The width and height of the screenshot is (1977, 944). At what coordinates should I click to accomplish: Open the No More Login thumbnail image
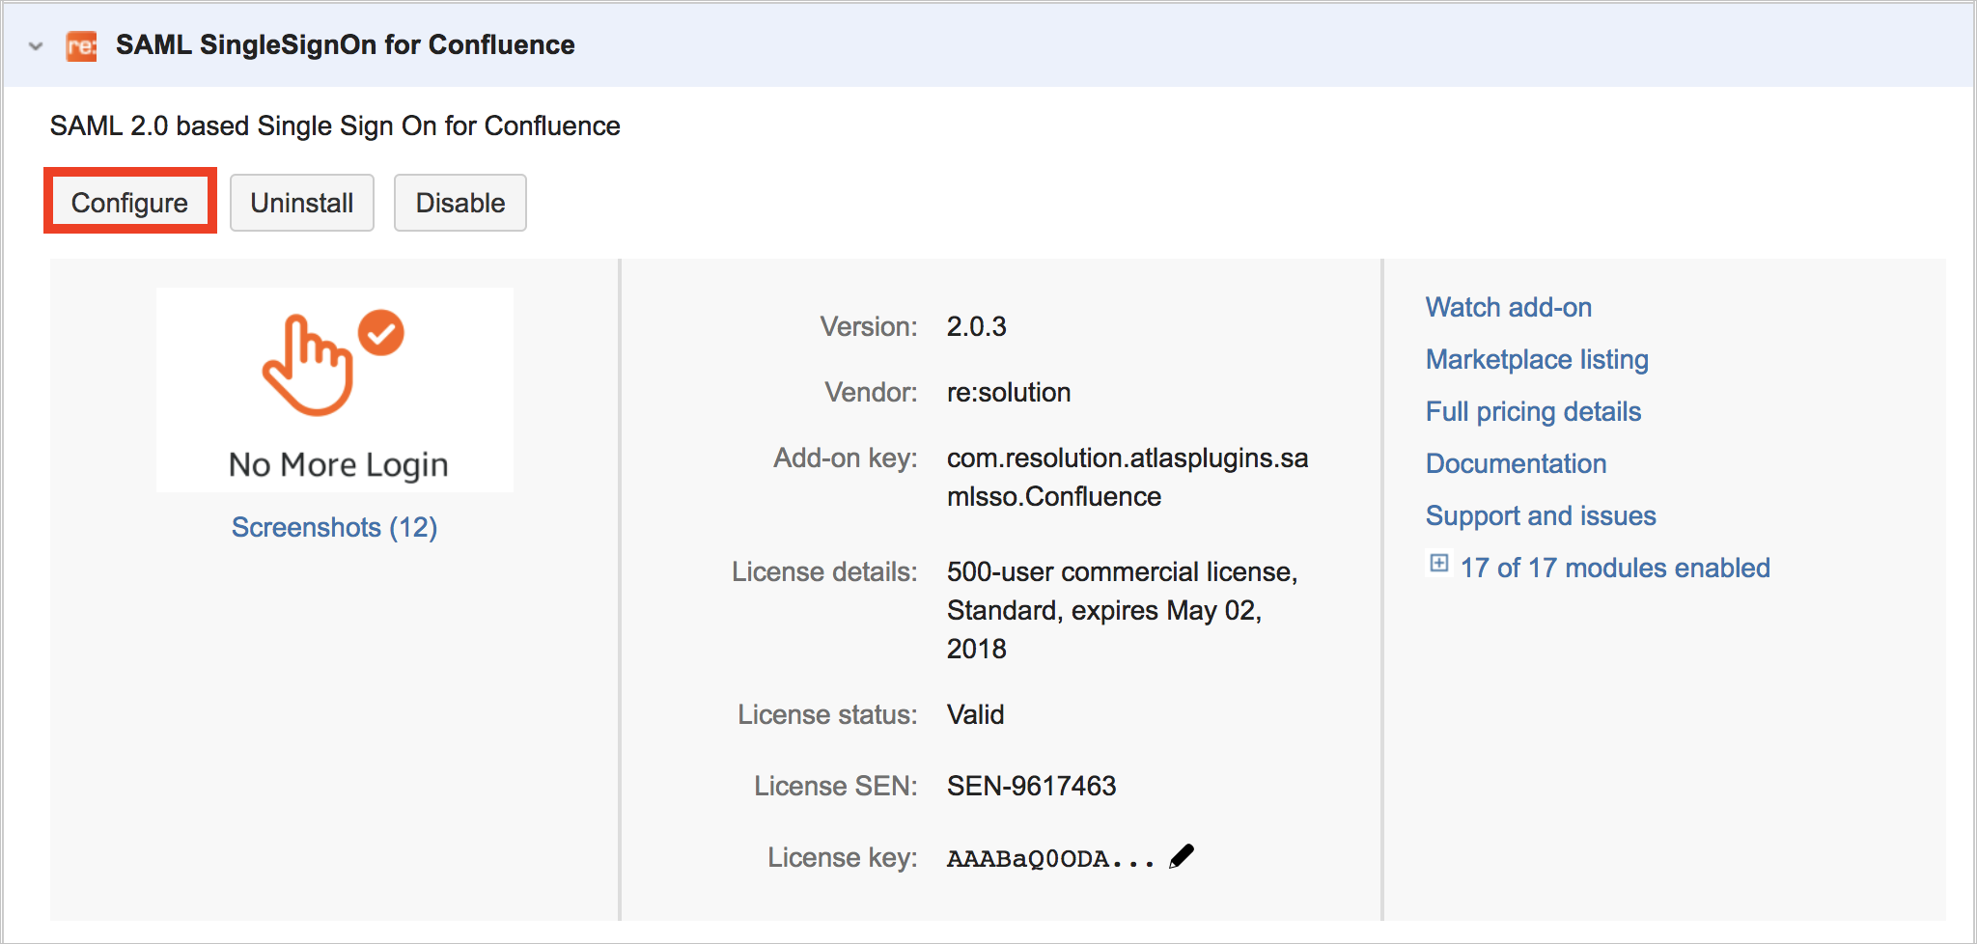tap(335, 390)
